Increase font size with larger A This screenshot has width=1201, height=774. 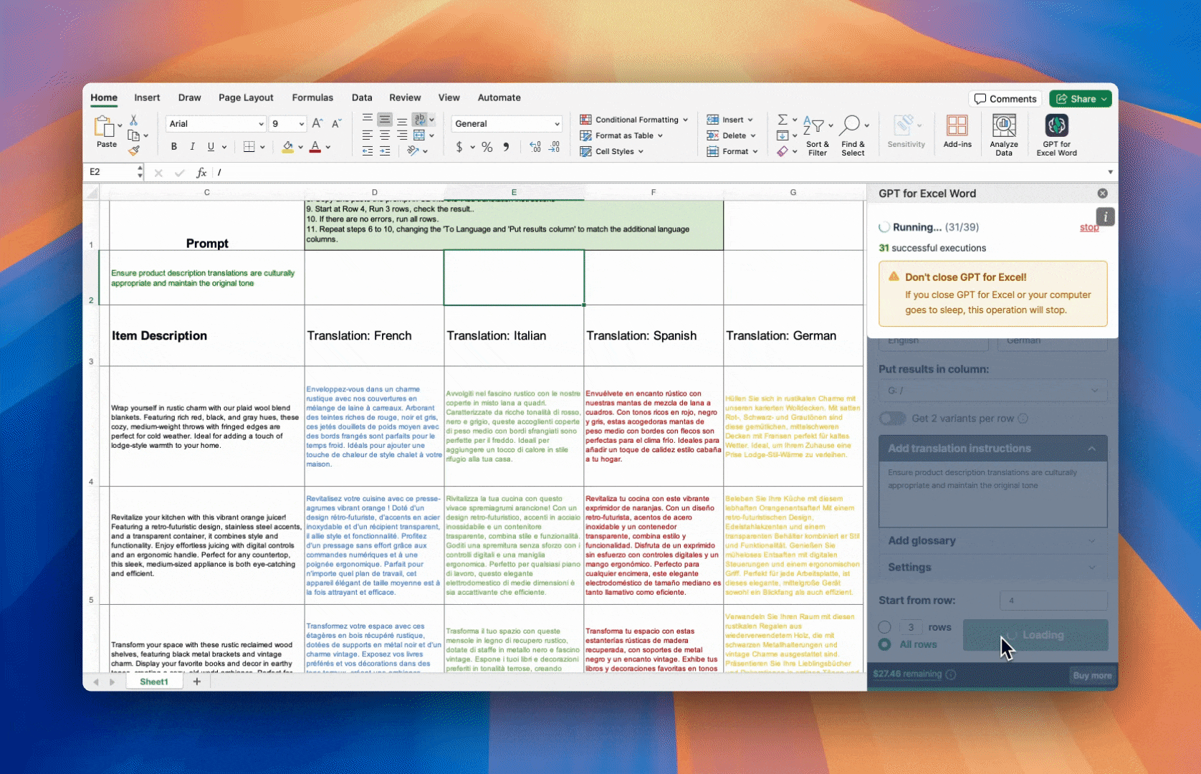(317, 123)
